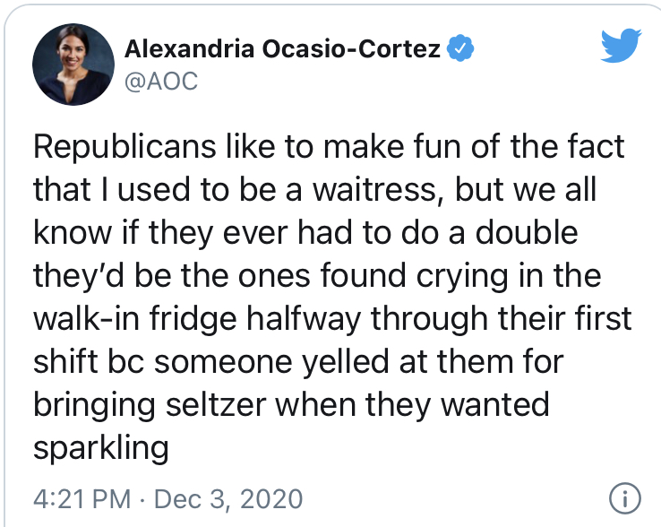
Task: Click the word "seltzer" in the tweet
Action: [216, 404]
